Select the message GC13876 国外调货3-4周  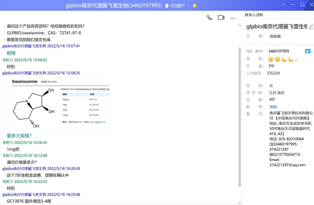29,201
